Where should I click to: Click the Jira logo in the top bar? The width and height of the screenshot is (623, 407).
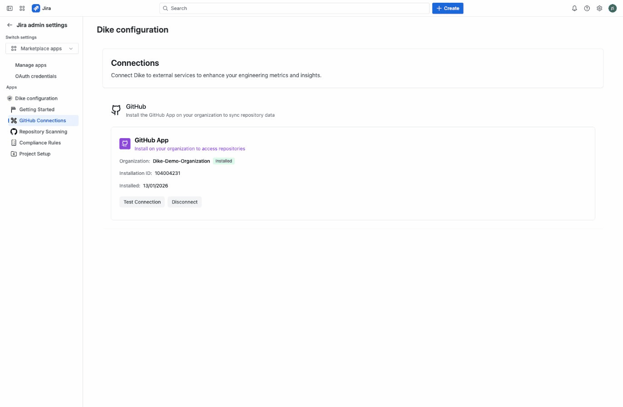[x=36, y=8]
